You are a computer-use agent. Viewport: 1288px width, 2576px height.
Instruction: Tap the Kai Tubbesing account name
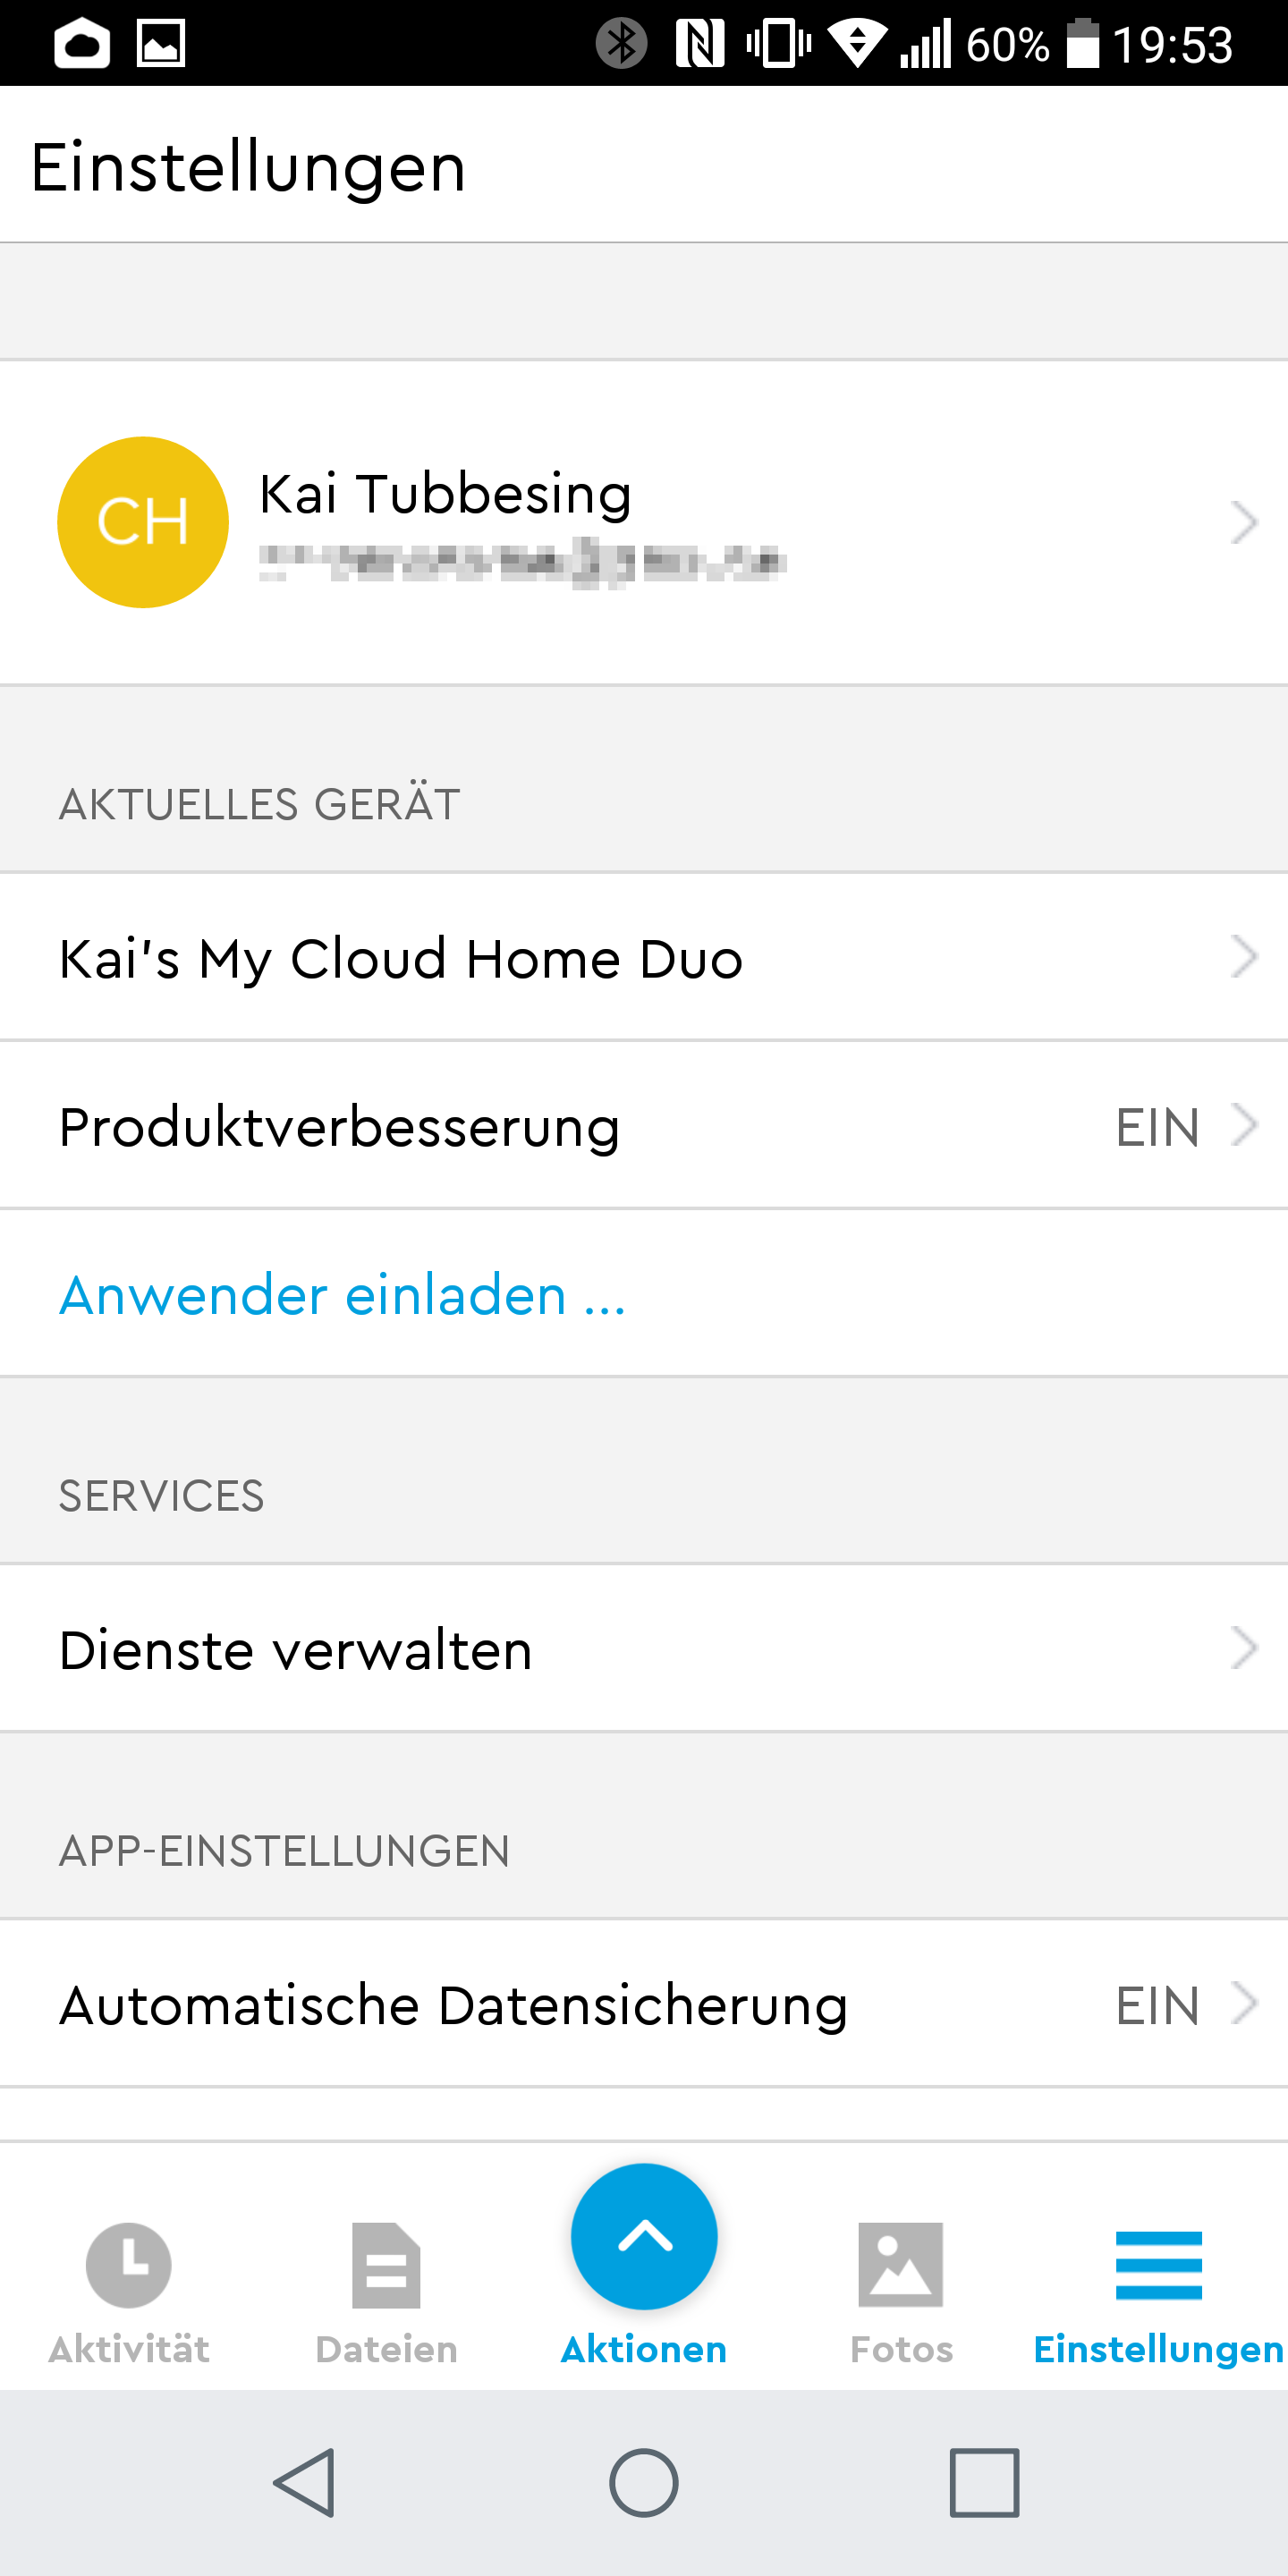[x=445, y=494]
